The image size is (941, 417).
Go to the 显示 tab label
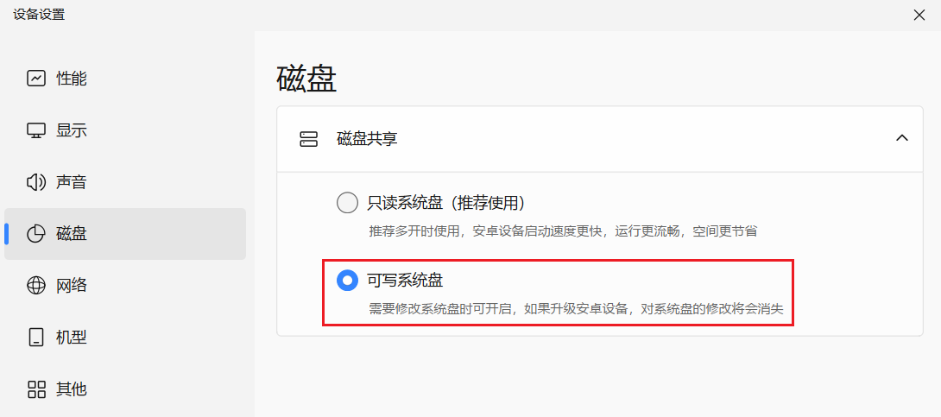pos(72,130)
